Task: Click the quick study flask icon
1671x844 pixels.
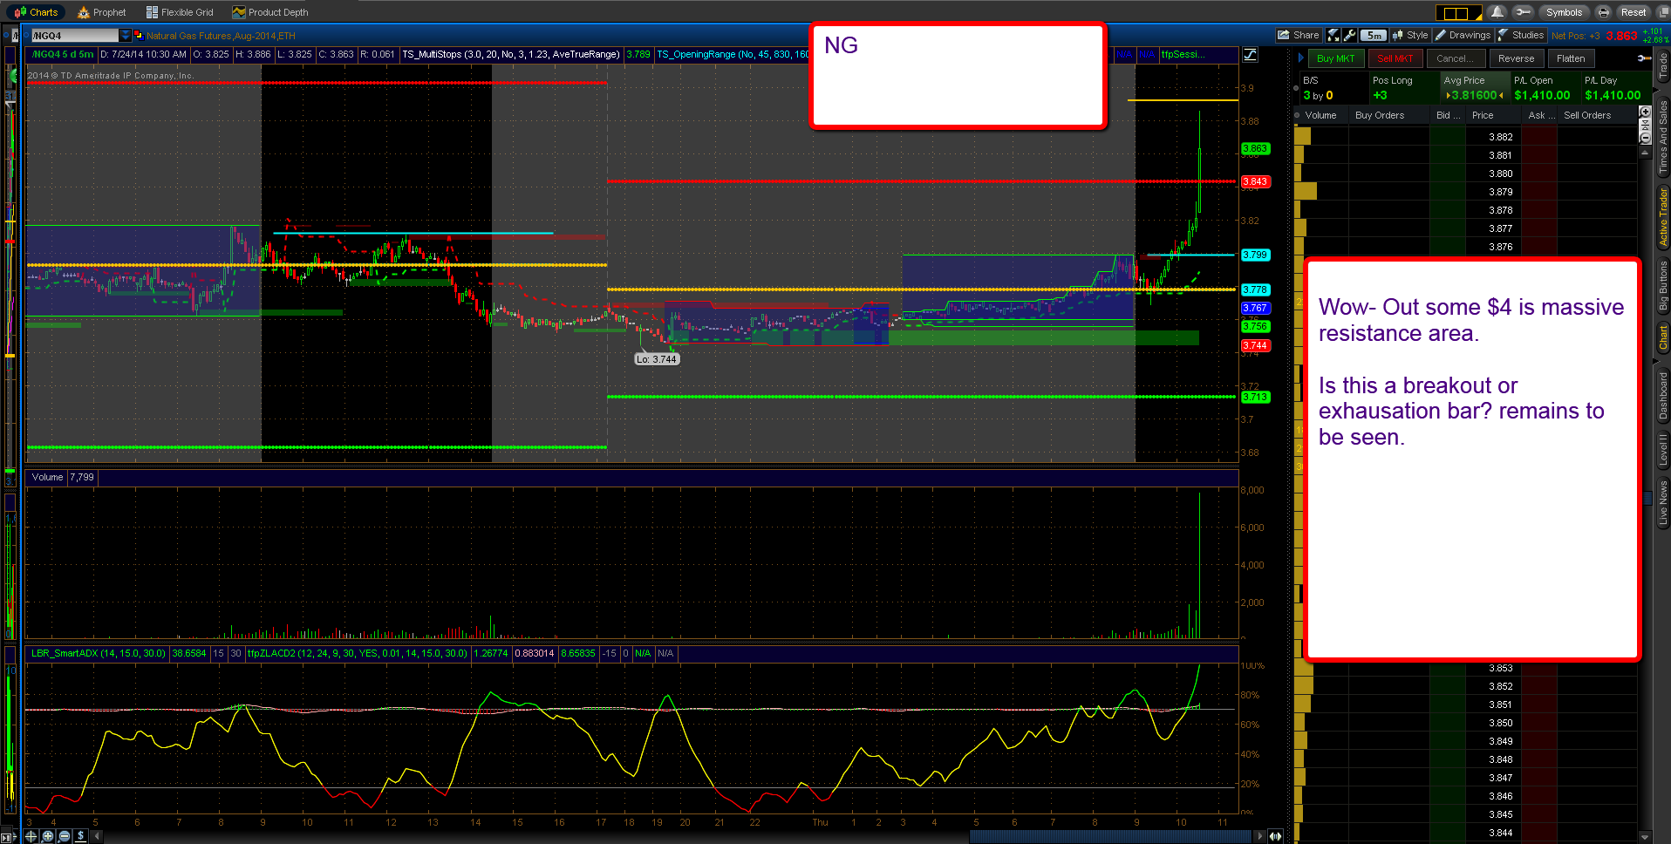Action: pos(1333,35)
